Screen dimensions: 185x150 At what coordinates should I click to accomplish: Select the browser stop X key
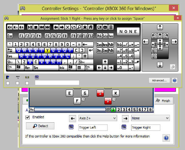tap(68, 27)
